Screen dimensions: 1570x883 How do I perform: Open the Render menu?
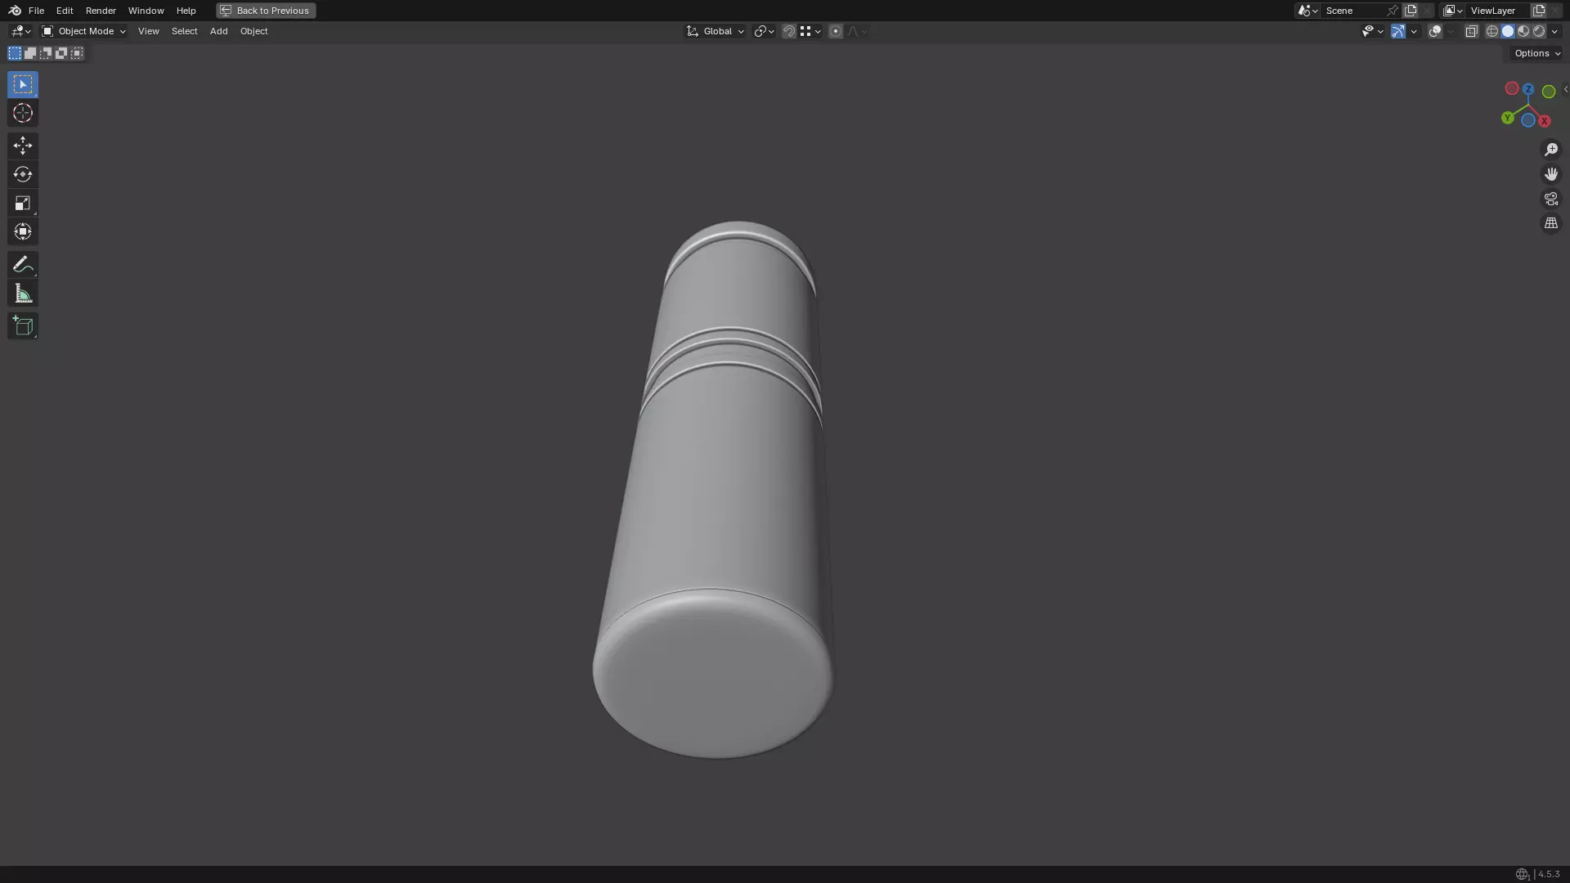tap(101, 11)
